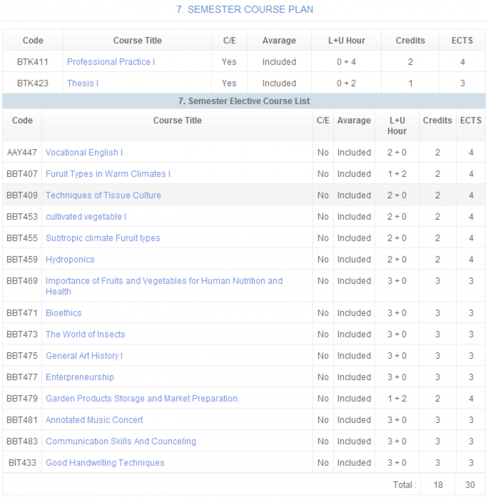Select the 1 + 2 hours in BBT479 row
Image resolution: width=488 pixels, height=500 pixels.
point(397,398)
